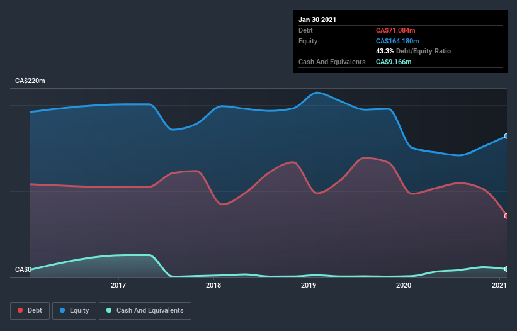Click the CA$71.084m debt value
The image size is (517, 331).
[395, 30]
